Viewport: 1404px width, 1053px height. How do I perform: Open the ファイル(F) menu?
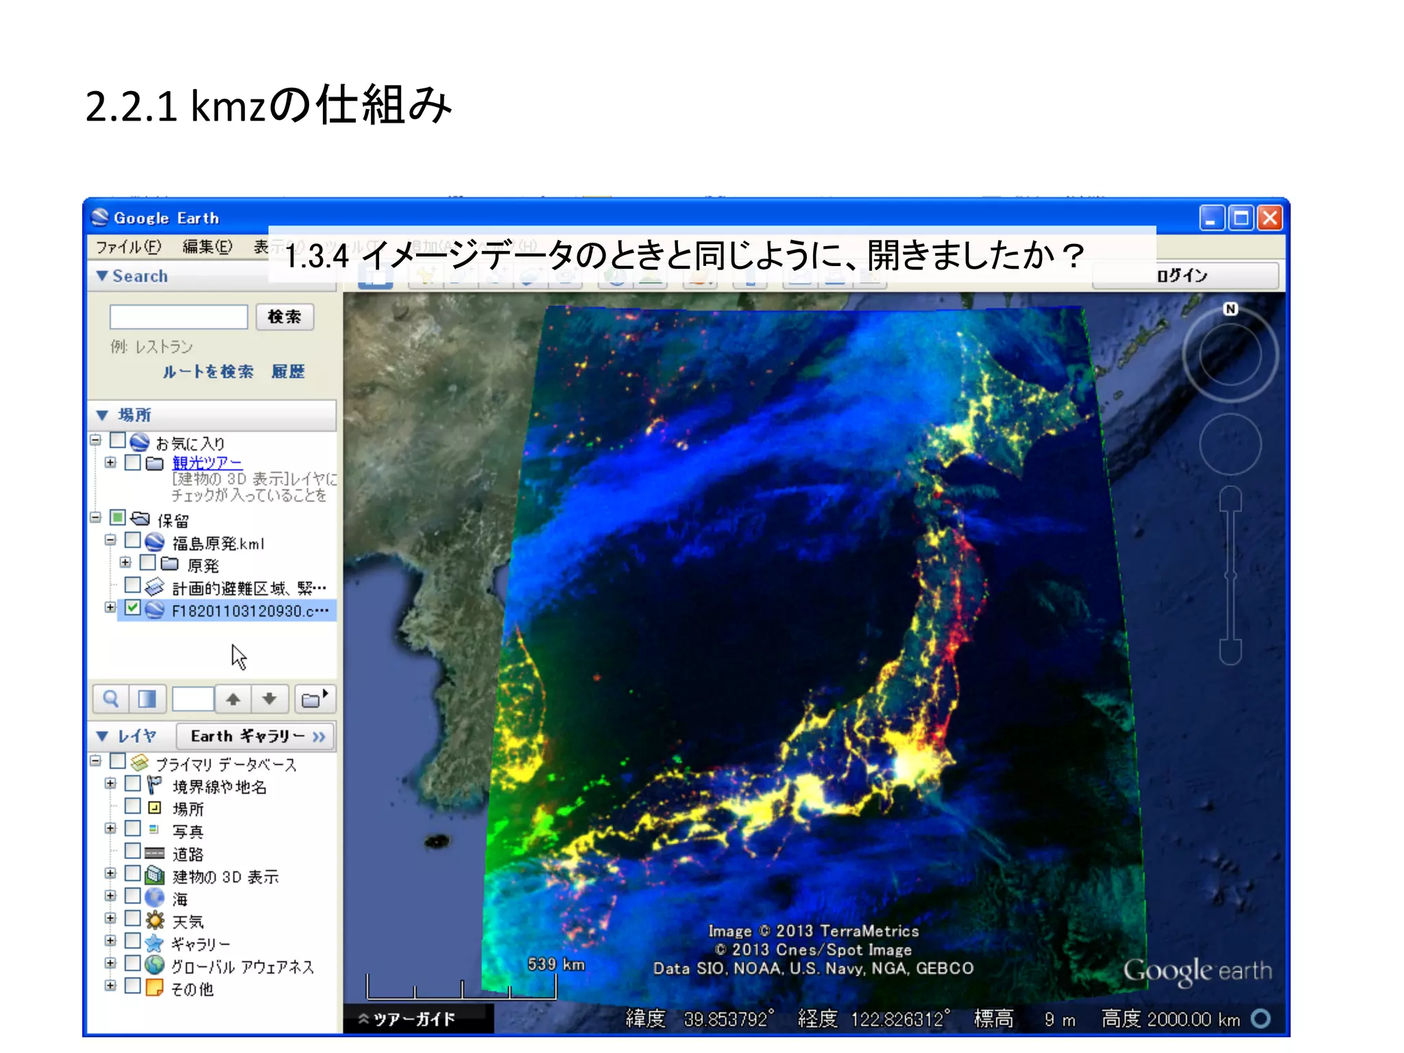[x=128, y=247]
